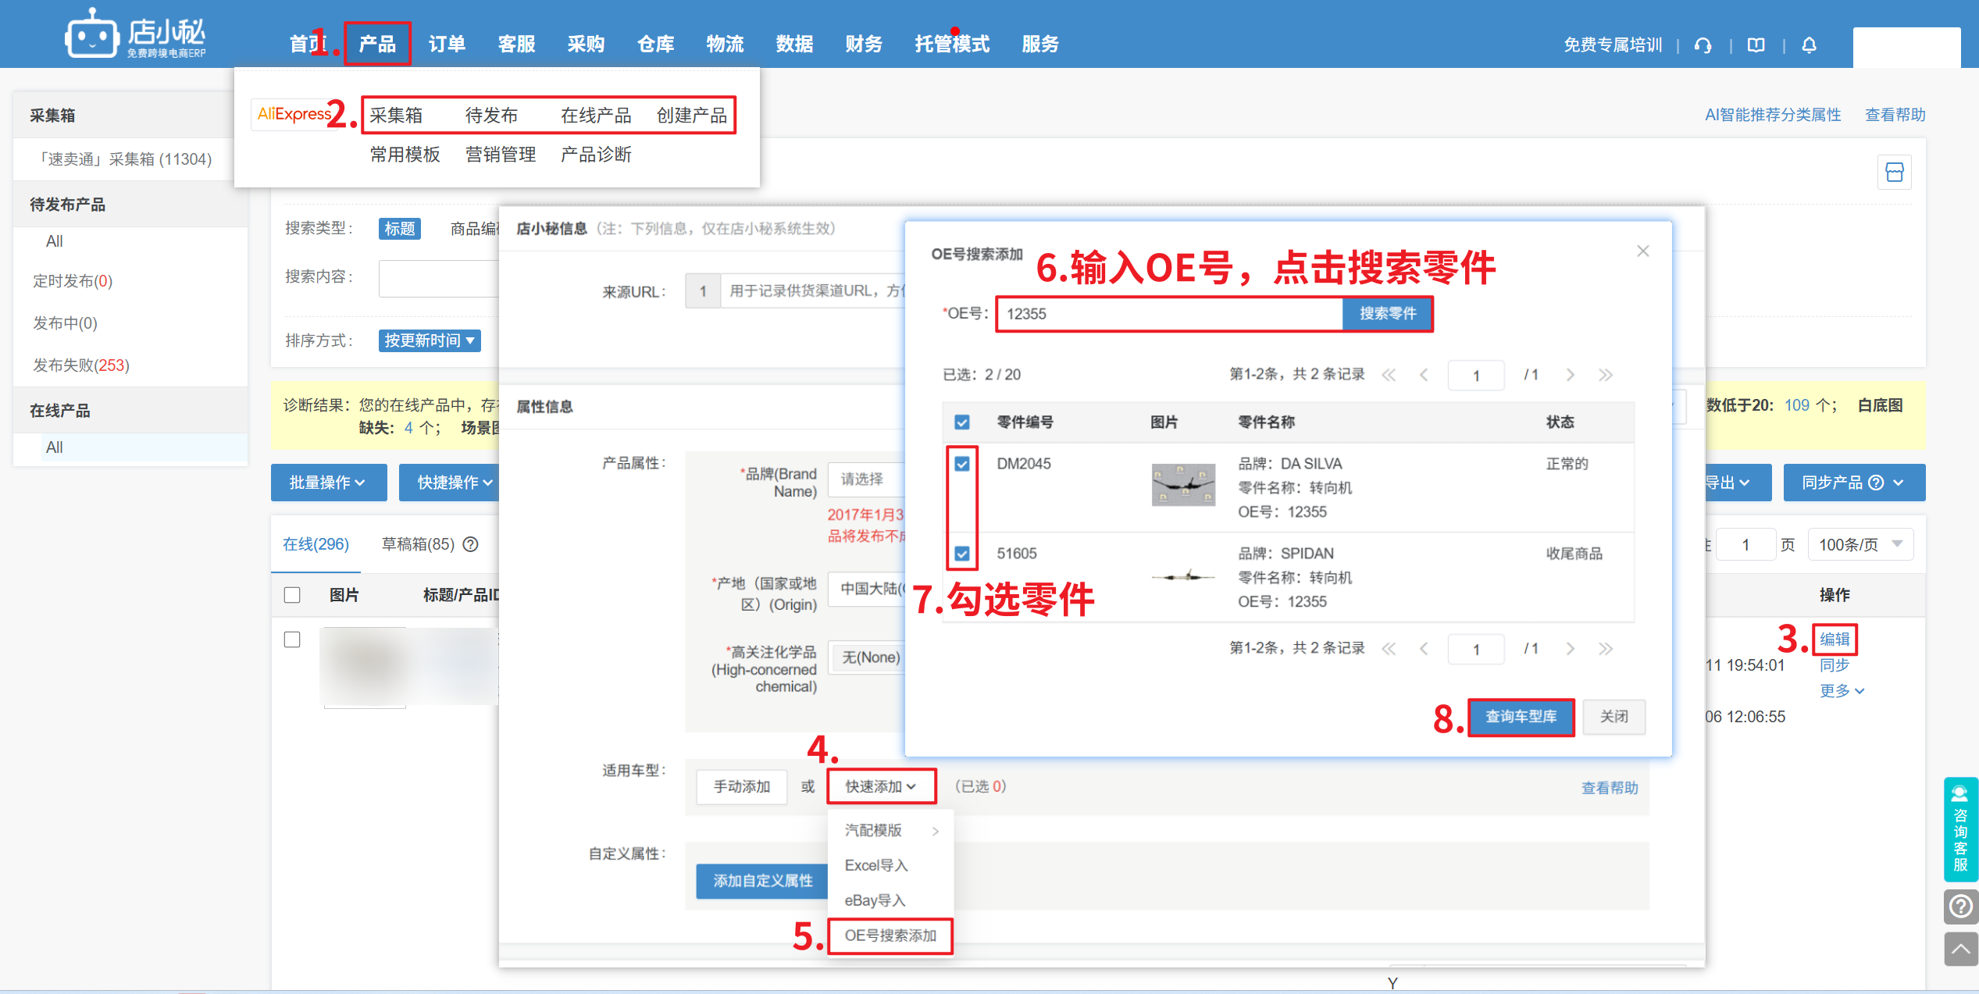Click the OE号 input field
Screen dimensions: 1979x994
click(1169, 314)
